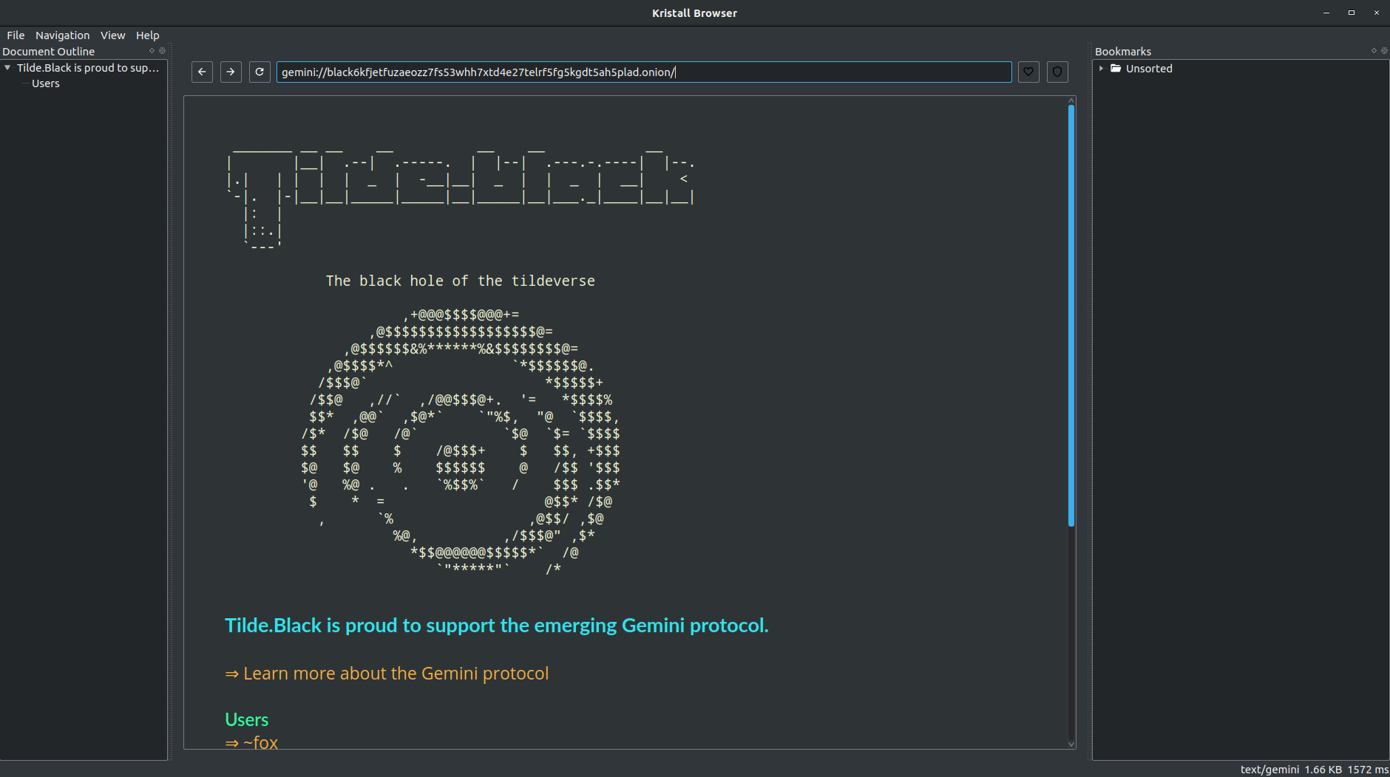Select Users in the Document Outline
The height and width of the screenshot is (777, 1390).
[x=46, y=83]
